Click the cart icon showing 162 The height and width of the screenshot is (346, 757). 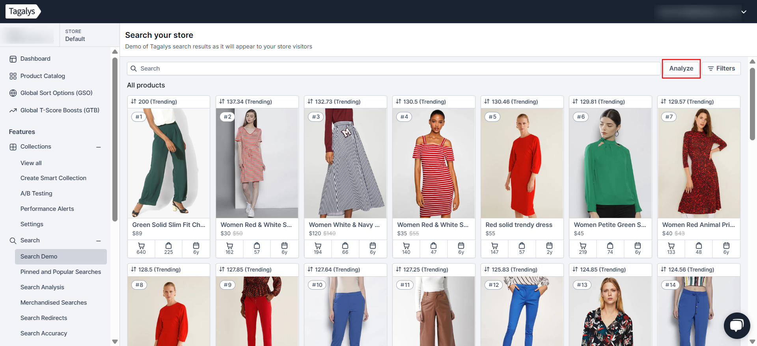pos(229,246)
